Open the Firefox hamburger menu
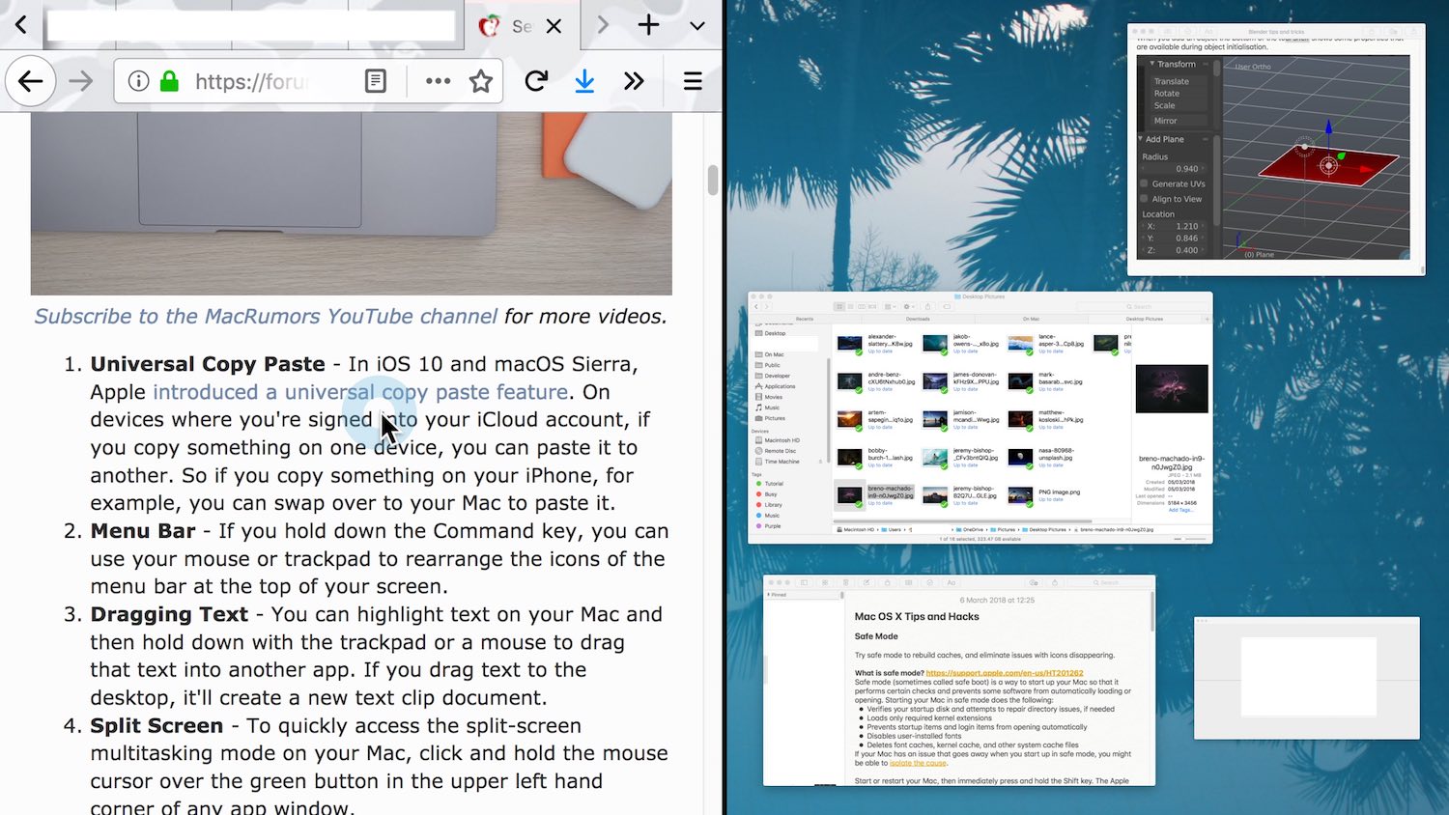Screen dimensions: 1449x815 pyautogui.click(x=693, y=81)
